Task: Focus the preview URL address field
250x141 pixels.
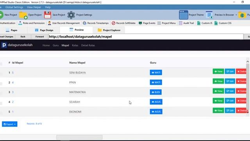Action: pos(146,36)
